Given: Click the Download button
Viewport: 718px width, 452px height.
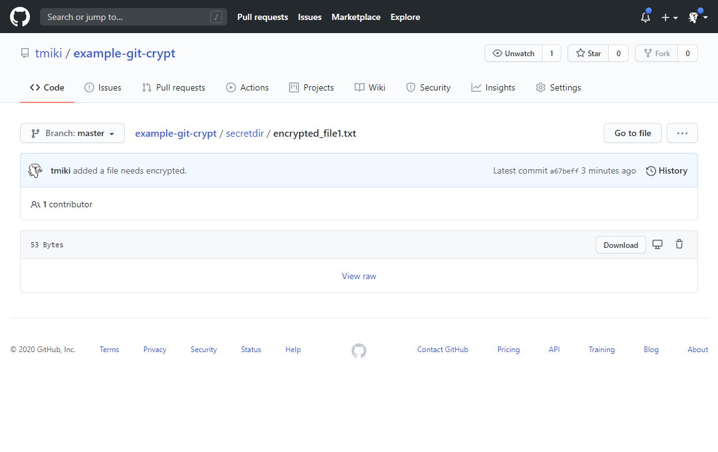Looking at the screenshot, I should point(621,245).
